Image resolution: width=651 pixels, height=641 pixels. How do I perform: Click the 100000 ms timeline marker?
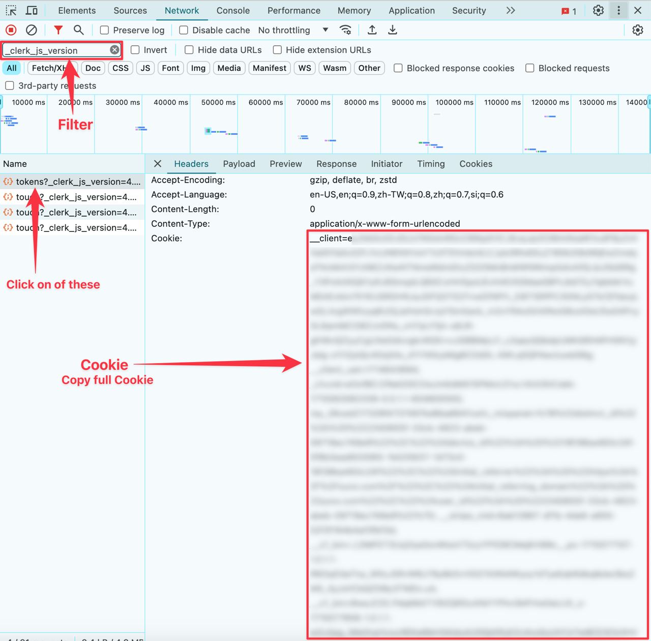[455, 102]
